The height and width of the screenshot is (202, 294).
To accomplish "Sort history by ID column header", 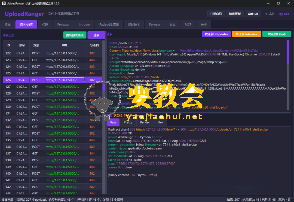I will [8, 45].
